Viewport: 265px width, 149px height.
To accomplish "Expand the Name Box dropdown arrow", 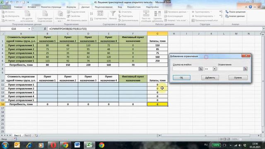I will tap(29, 29).
